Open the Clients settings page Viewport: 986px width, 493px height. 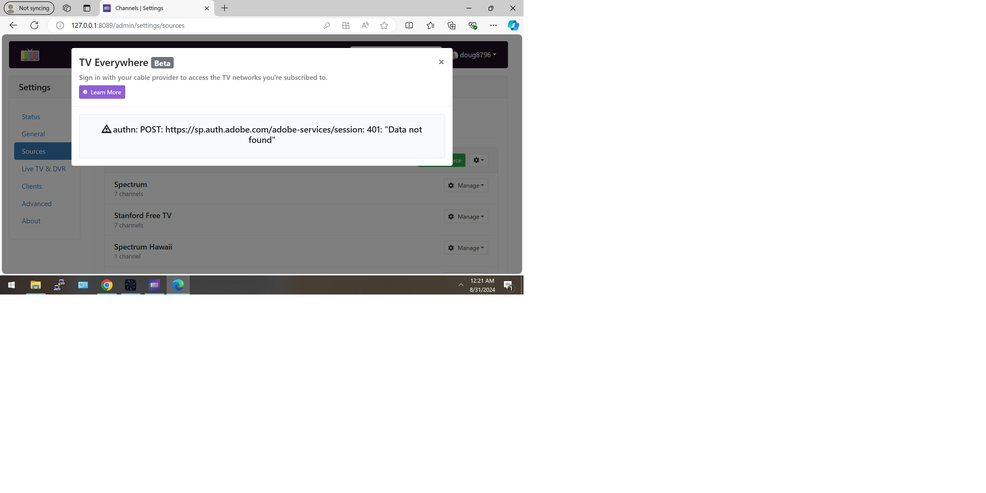pos(32,187)
